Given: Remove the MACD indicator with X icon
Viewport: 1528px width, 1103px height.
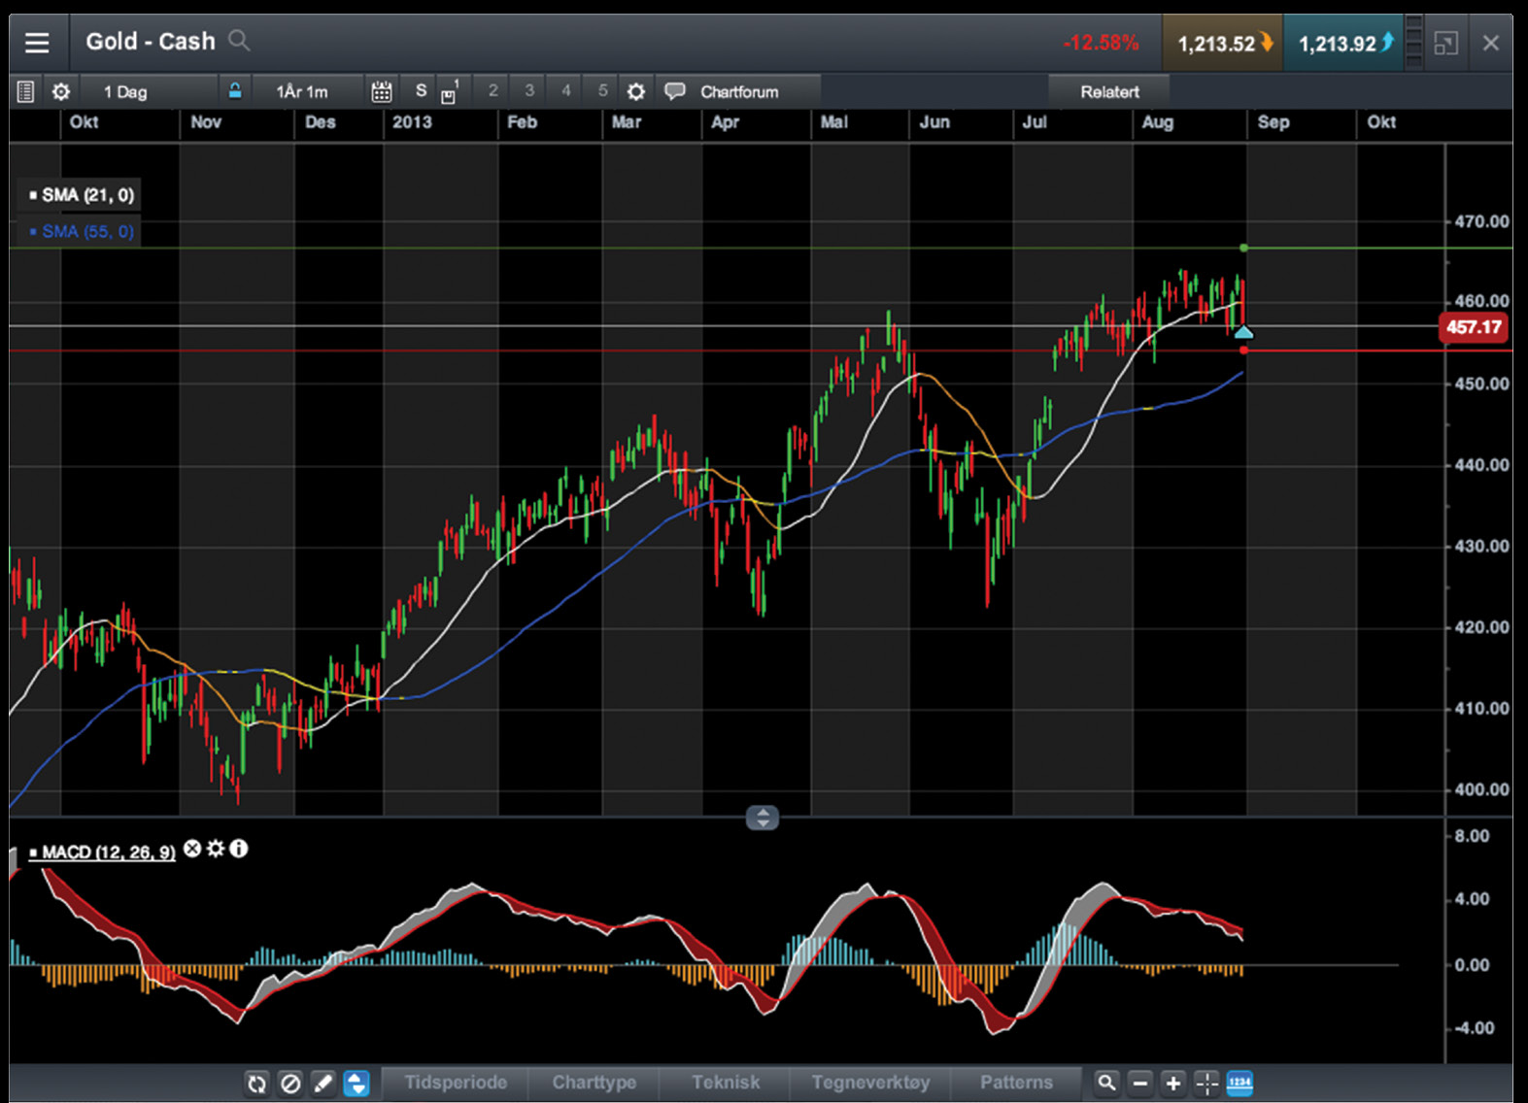Looking at the screenshot, I should [192, 849].
